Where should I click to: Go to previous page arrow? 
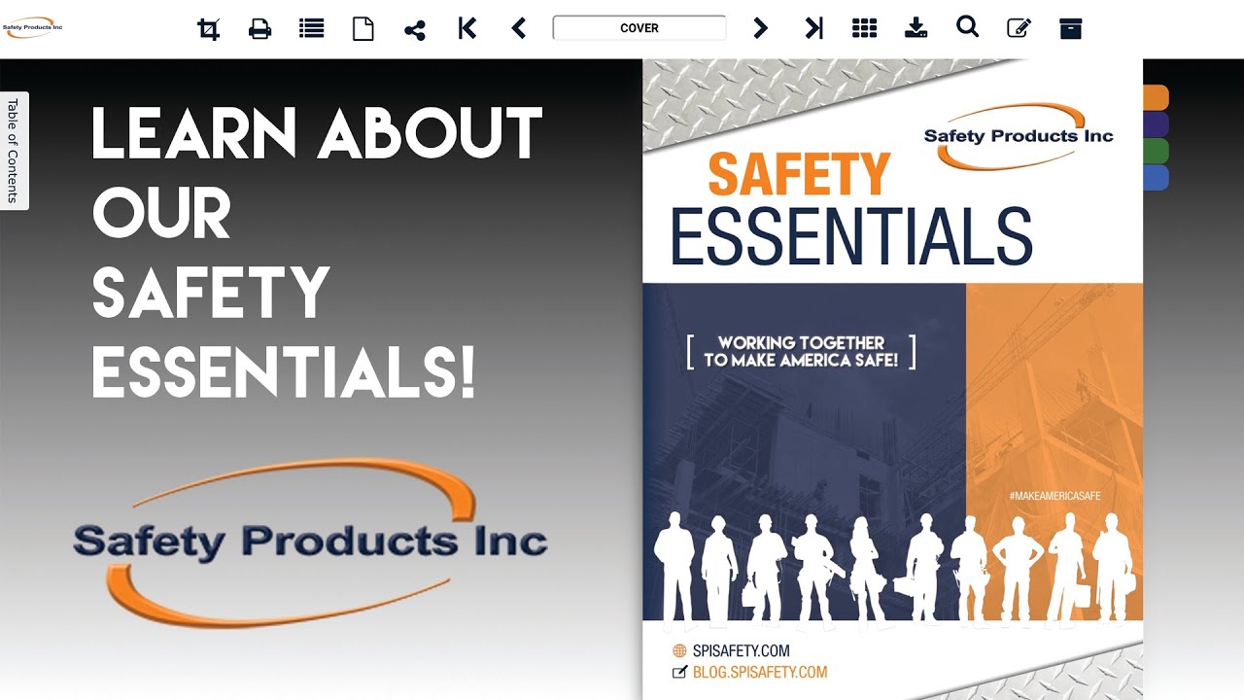[519, 28]
